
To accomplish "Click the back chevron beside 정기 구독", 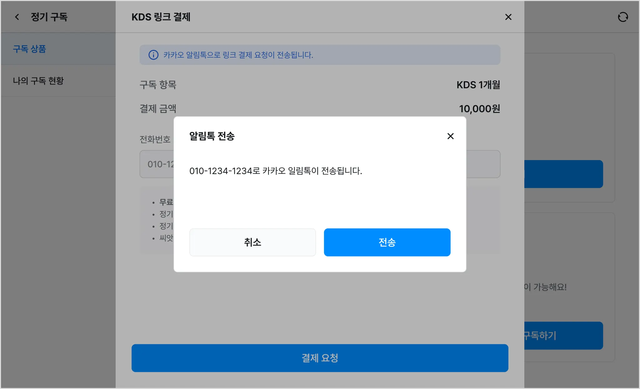I will tap(17, 17).
